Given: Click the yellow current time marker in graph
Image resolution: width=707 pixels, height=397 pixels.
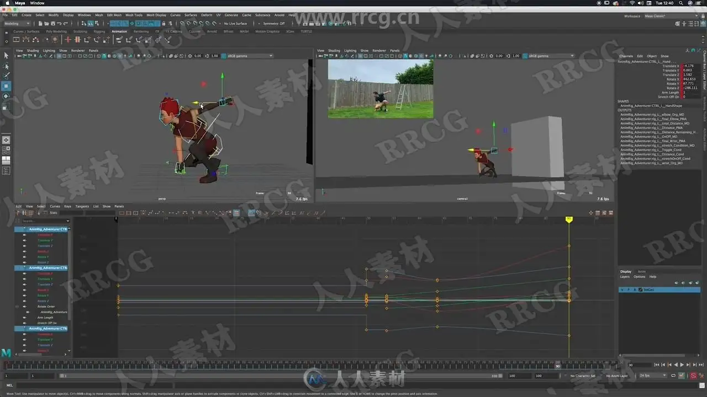Looking at the screenshot, I should tap(569, 219).
